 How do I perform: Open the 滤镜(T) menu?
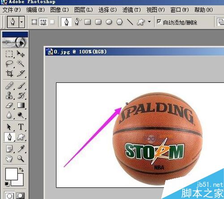tap(132, 10)
